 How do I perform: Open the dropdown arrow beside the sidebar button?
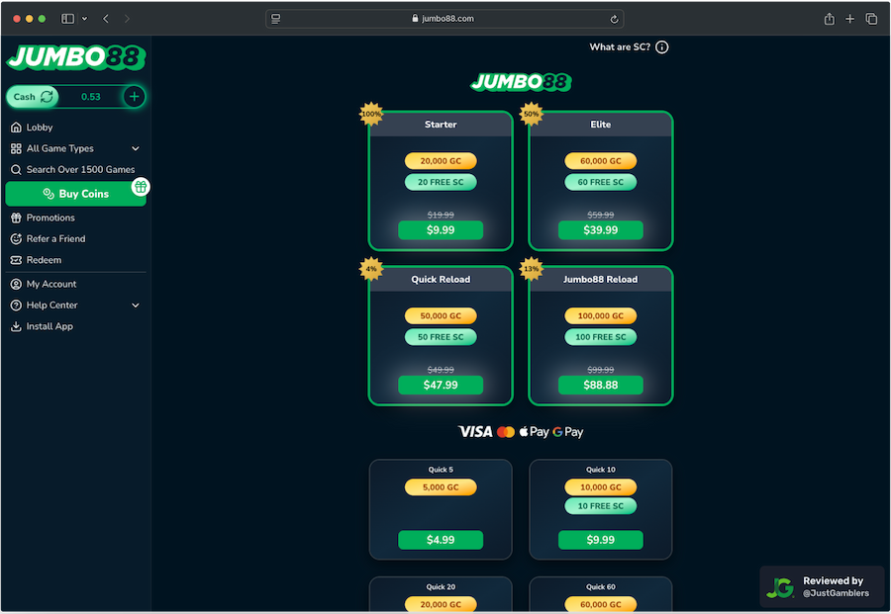pos(85,19)
